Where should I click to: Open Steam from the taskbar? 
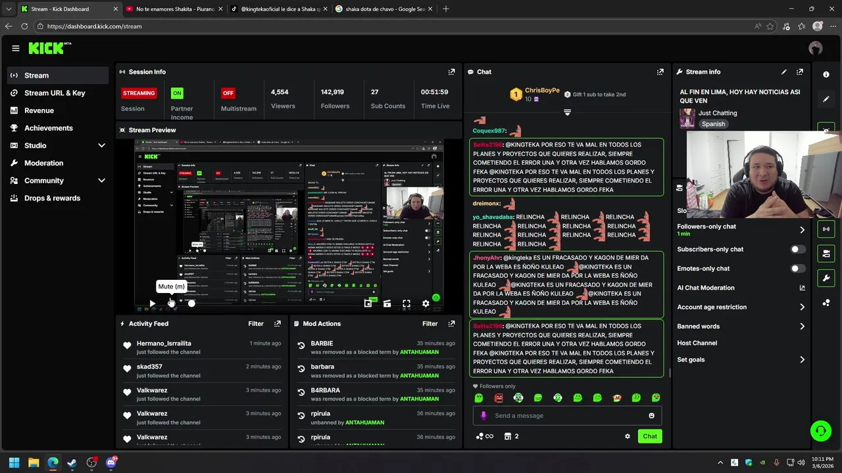pyautogui.click(x=72, y=462)
